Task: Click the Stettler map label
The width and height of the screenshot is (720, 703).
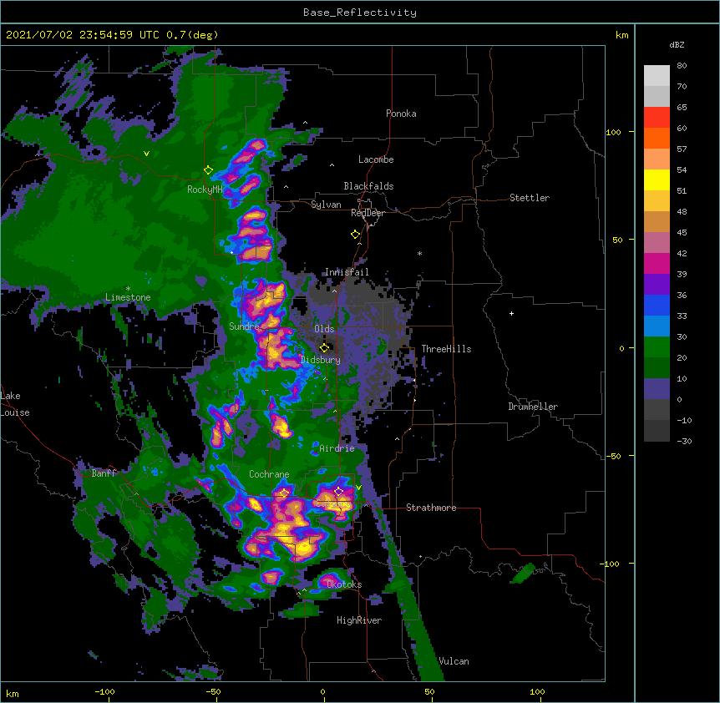Action: (x=530, y=198)
